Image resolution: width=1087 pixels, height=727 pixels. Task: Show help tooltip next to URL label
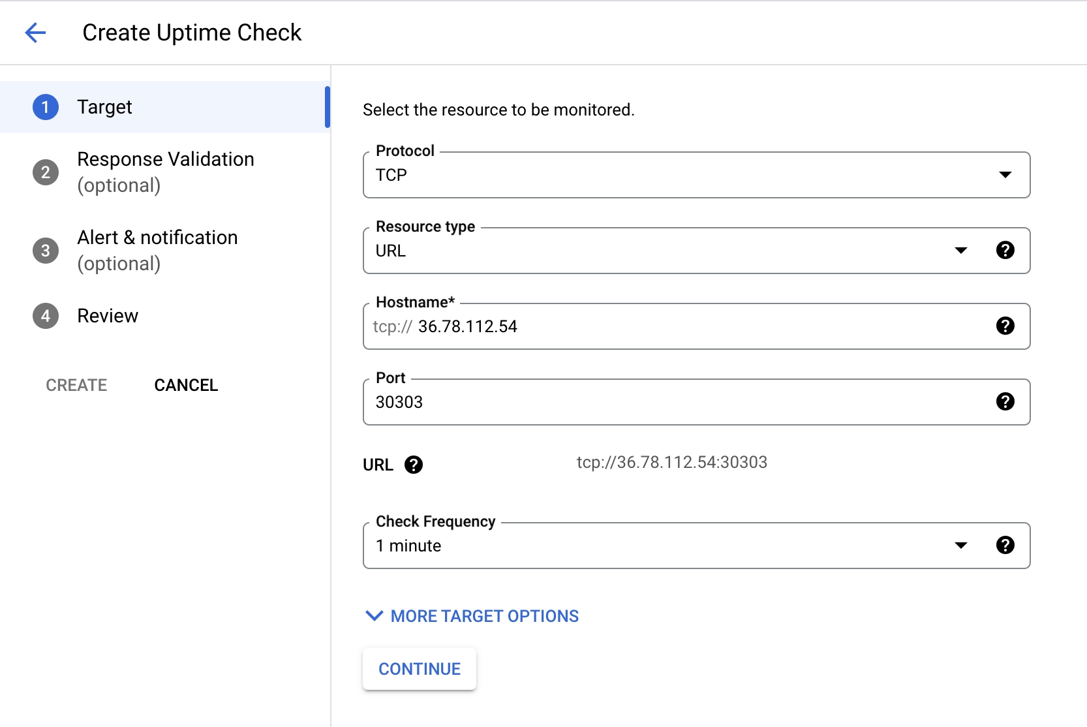[x=414, y=465]
